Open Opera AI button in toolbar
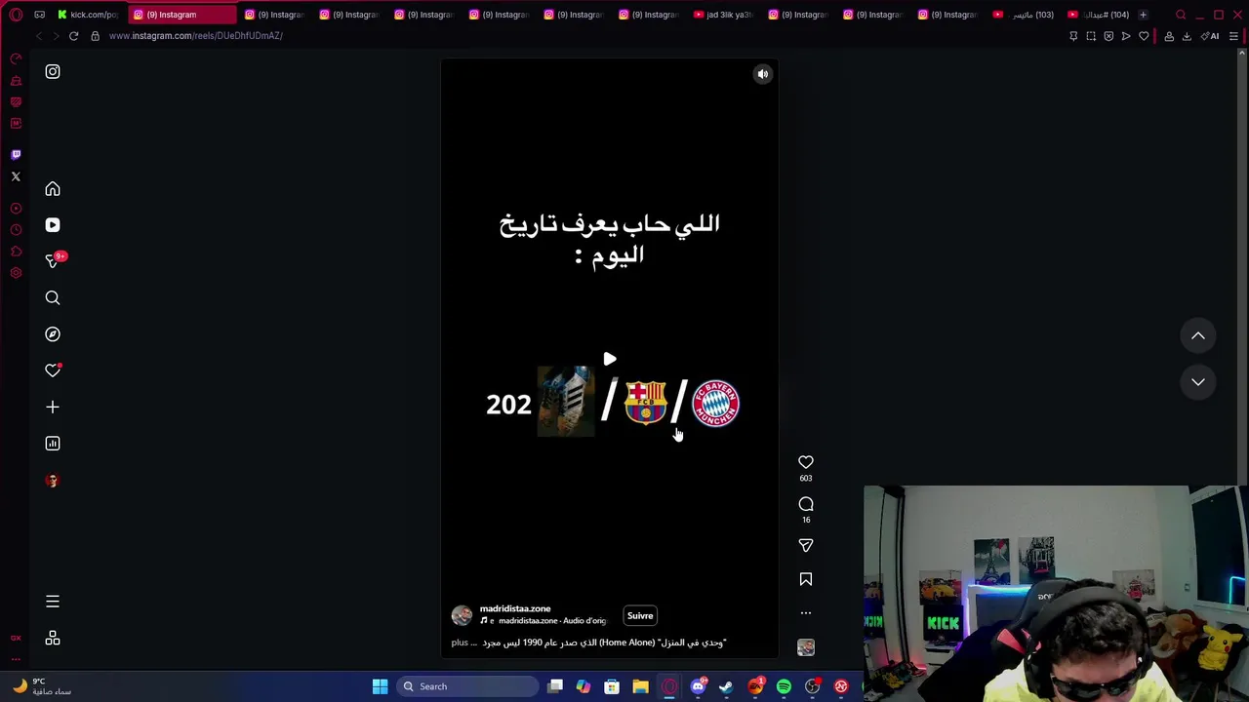1249x702 pixels. (1211, 36)
